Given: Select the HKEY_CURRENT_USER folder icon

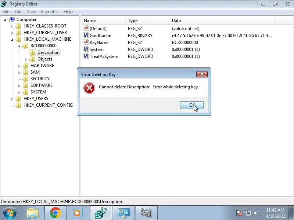Looking at the screenshot, I should [x=18, y=33].
